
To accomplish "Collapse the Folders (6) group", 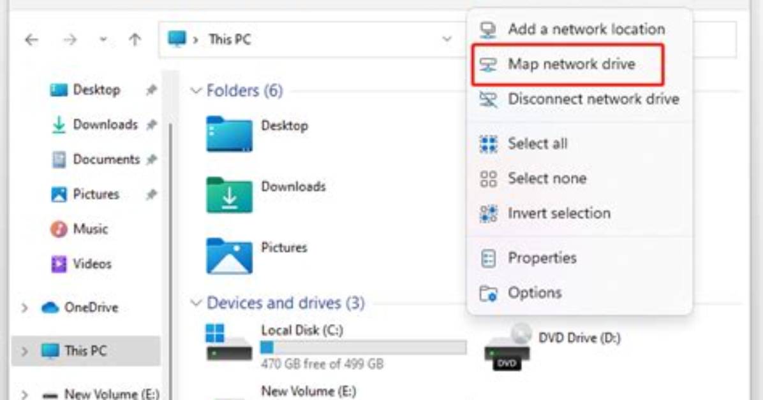I will 196,91.
